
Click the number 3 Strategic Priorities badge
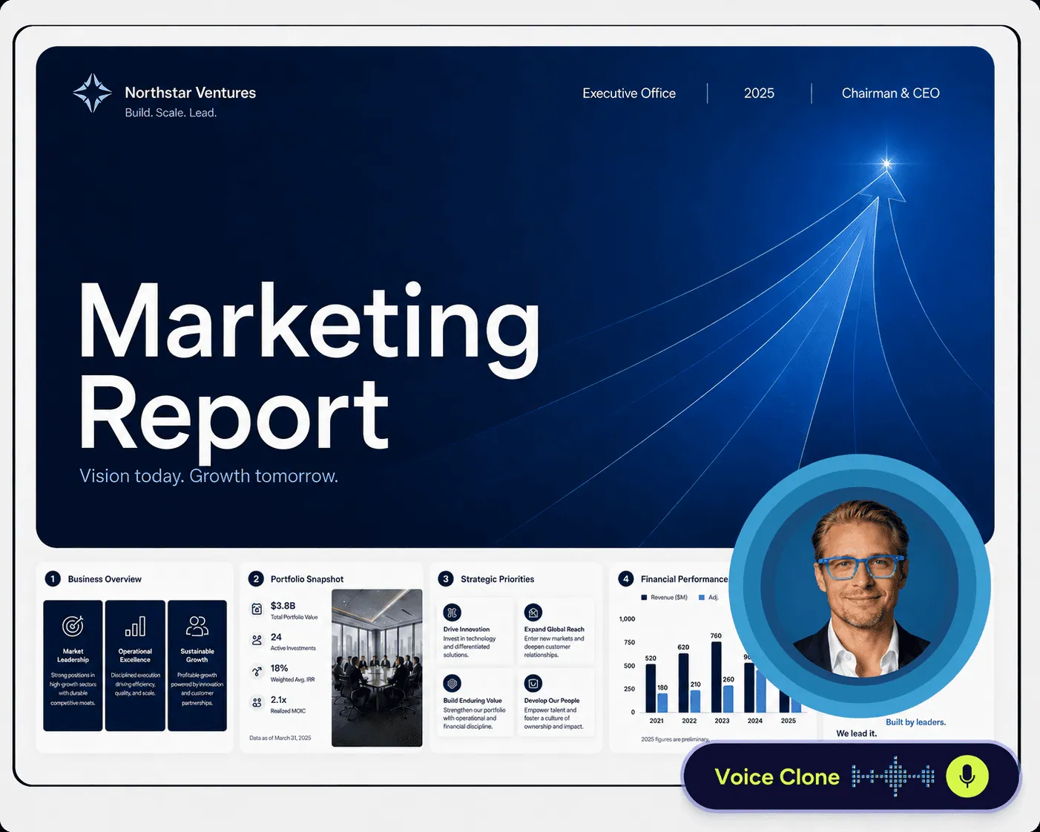[446, 579]
